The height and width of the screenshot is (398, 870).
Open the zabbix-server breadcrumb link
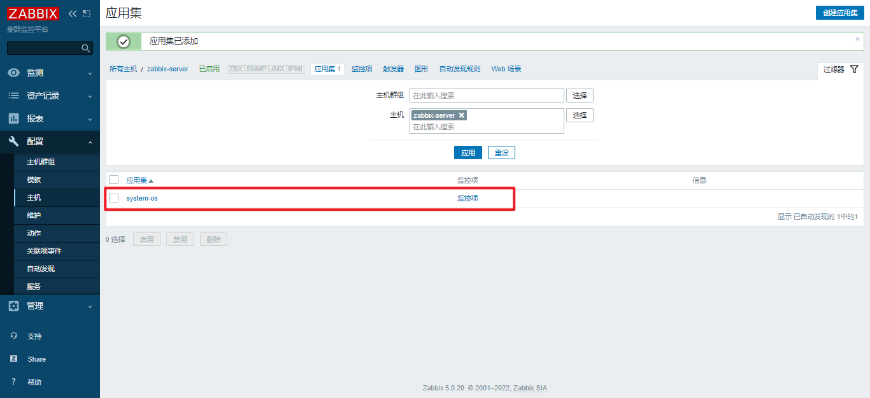pyautogui.click(x=168, y=69)
